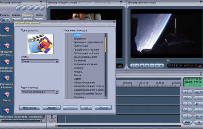Click the magnifier icon button in timeline controls

tap(185, 98)
